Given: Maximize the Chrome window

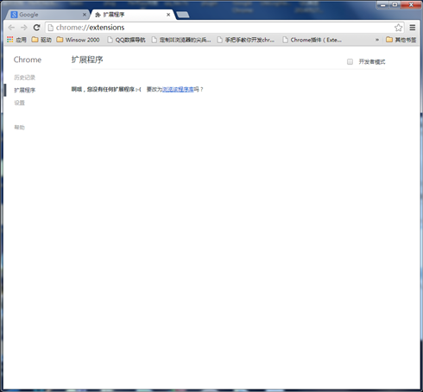Looking at the screenshot, I should (x=395, y=4).
